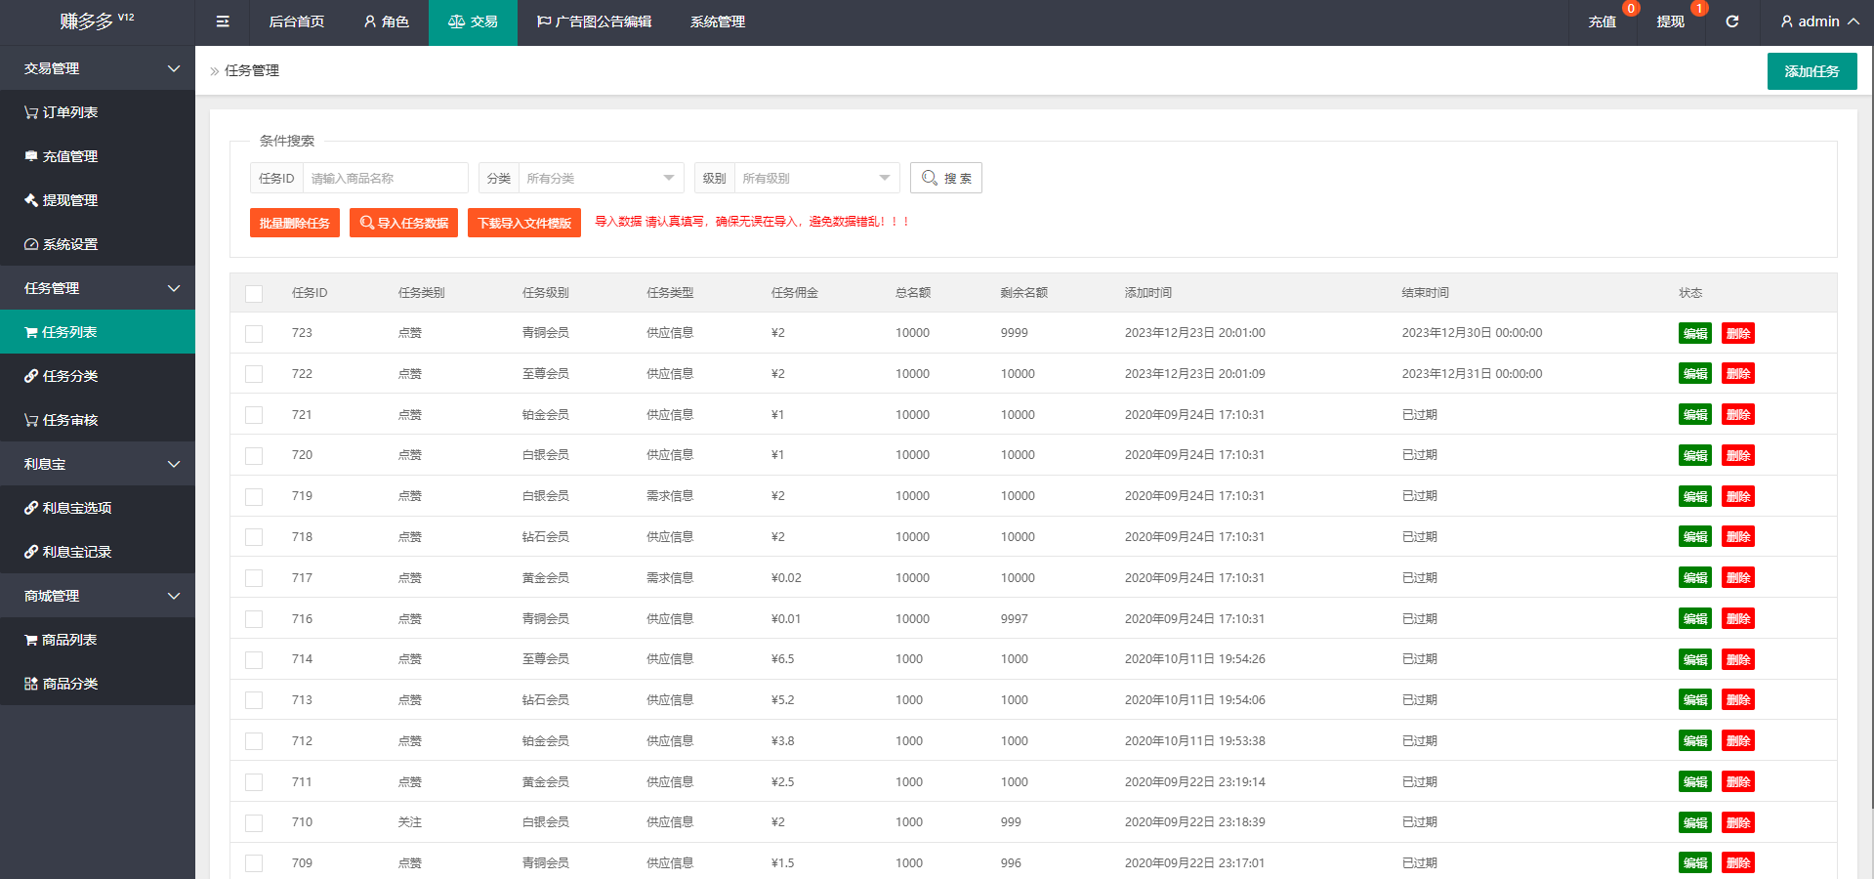Focus the 任务ID search input field

coord(385,178)
